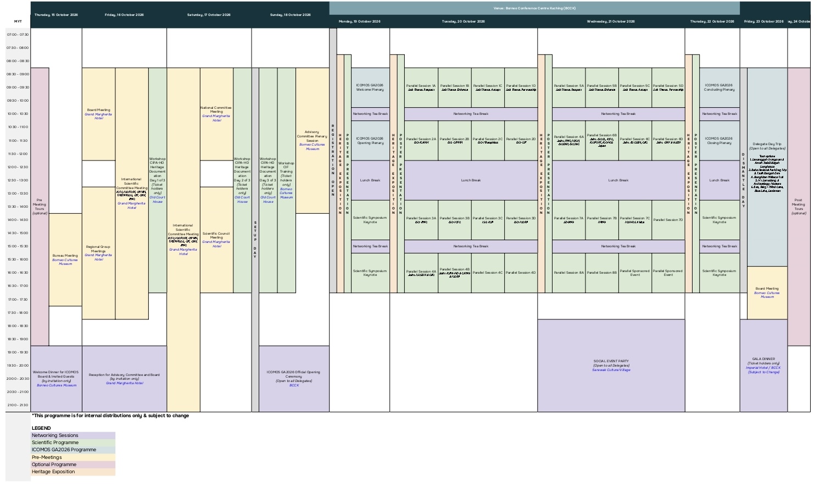Open the Sarawak Cultural Village venue link
This screenshot has width=820, height=487.
(611, 370)
